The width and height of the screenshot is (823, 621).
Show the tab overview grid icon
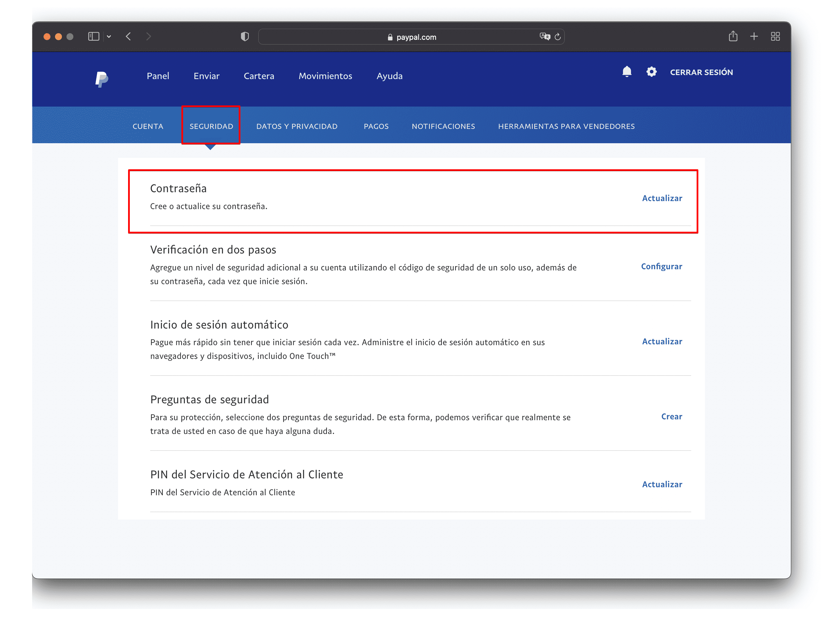pos(775,36)
